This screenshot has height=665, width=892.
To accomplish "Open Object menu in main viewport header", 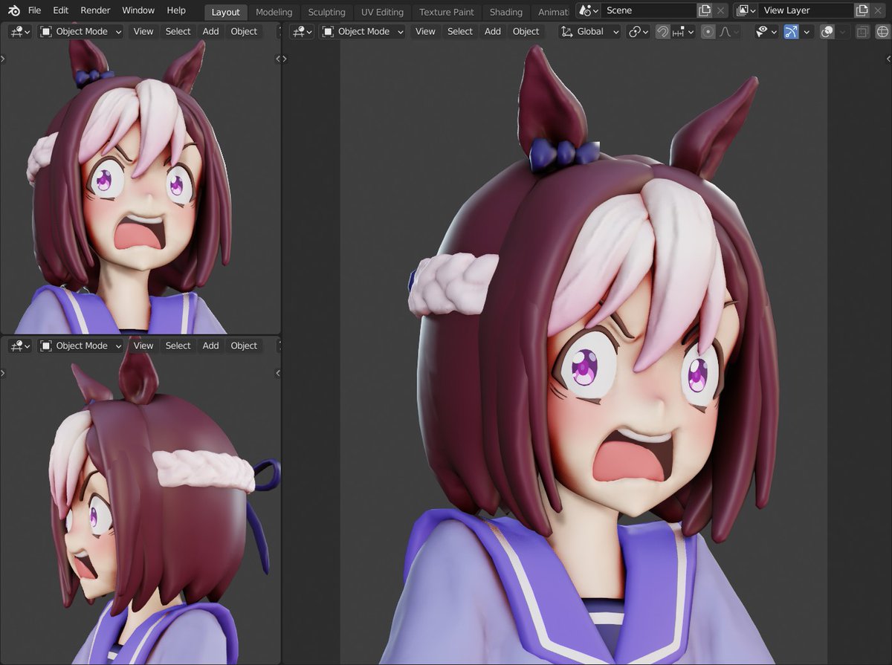I will [526, 31].
